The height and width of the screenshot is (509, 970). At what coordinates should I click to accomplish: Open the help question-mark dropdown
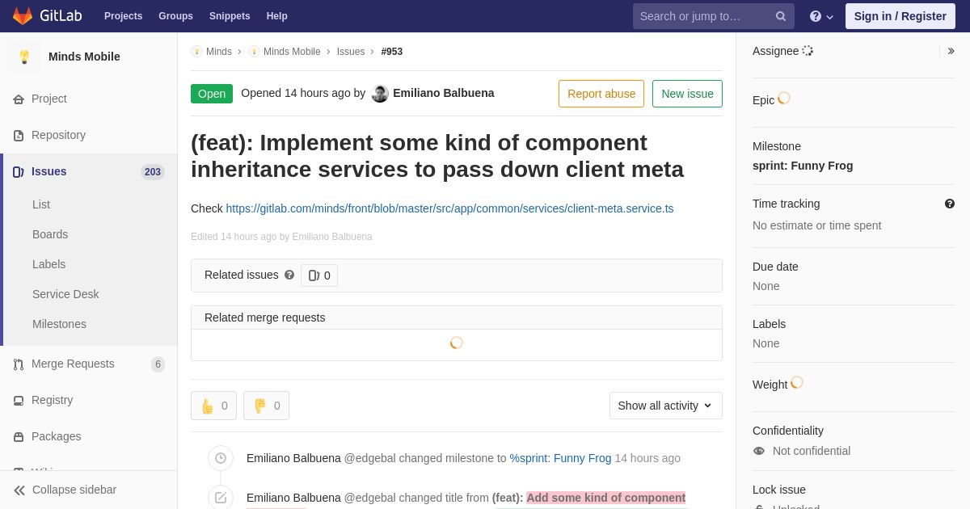tap(821, 16)
